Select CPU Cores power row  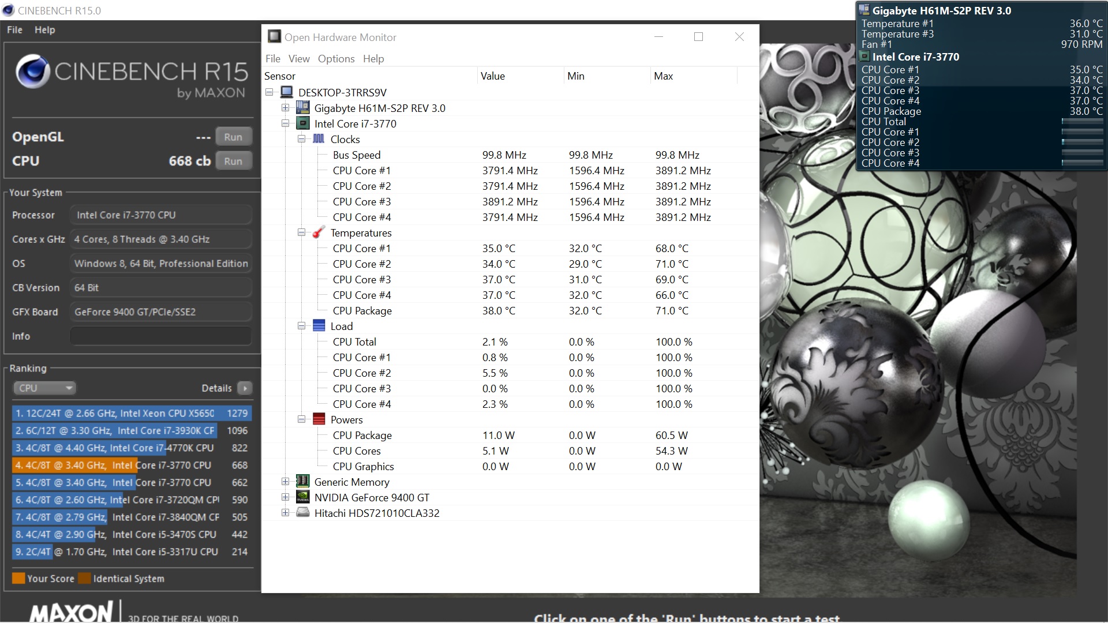pyautogui.click(x=510, y=451)
